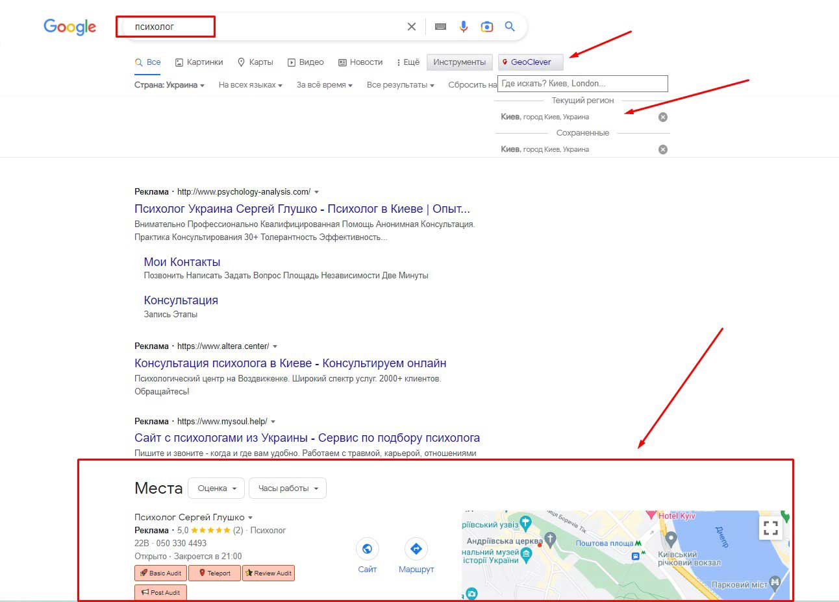This screenshot has height=602, width=839.
Task: Clear the search query with the X icon
Action: pyautogui.click(x=412, y=27)
